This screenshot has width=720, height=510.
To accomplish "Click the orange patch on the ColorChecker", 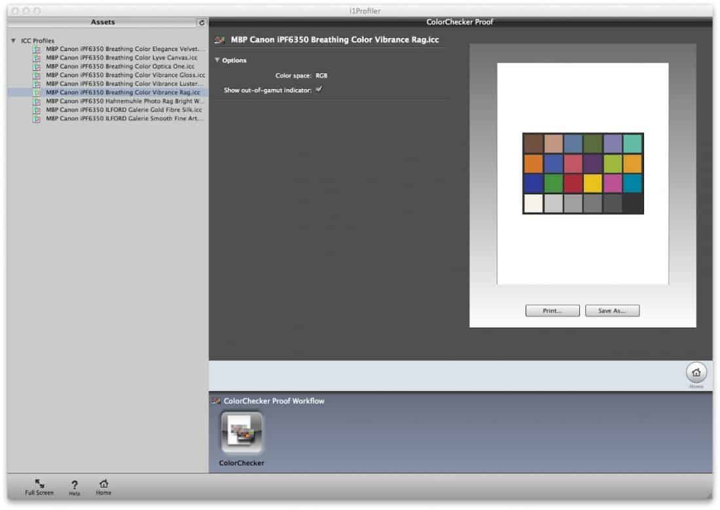I will [x=533, y=163].
